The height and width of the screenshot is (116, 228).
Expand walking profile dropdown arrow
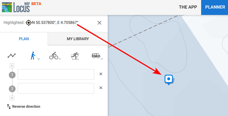point(38,59)
